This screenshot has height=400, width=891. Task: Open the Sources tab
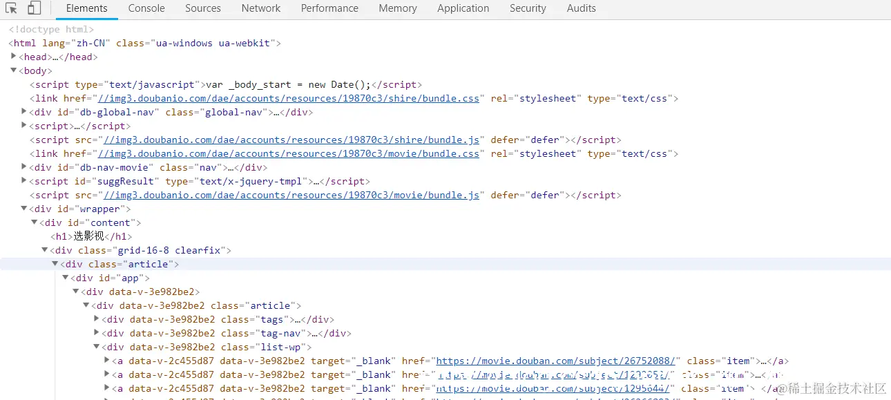coord(203,8)
